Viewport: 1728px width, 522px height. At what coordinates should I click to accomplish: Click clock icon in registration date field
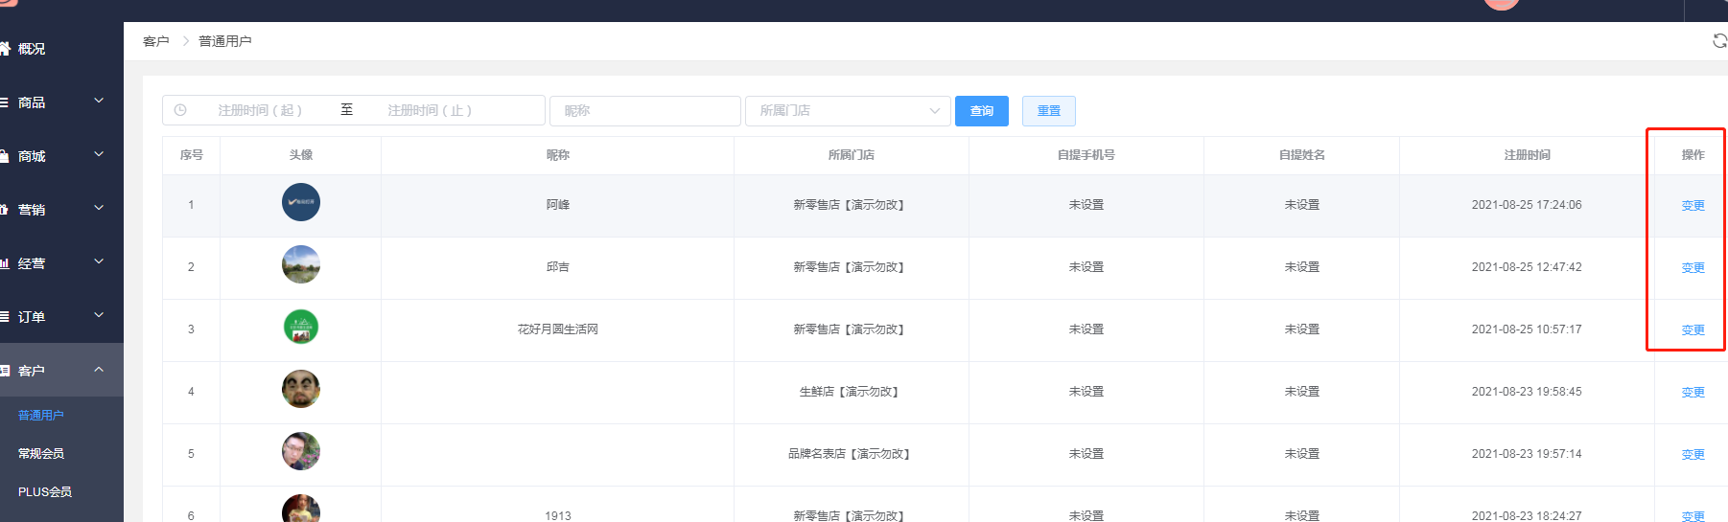pos(180,110)
